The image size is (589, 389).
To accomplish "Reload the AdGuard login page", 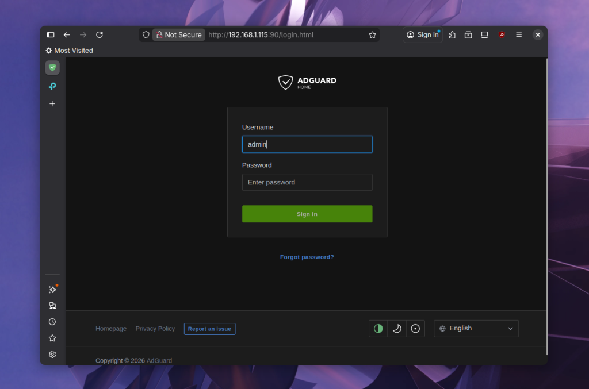I will tap(100, 35).
